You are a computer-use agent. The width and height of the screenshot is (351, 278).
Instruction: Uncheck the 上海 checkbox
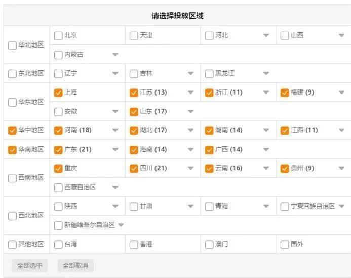pyautogui.click(x=58, y=92)
